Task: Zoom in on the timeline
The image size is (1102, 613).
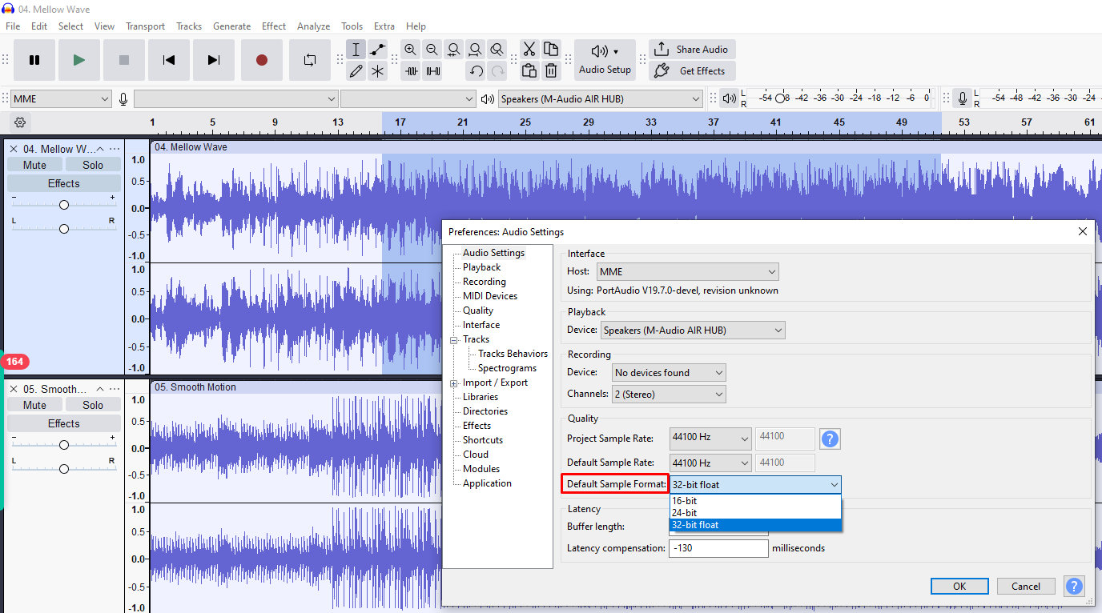Action: click(x=410, y=49)
